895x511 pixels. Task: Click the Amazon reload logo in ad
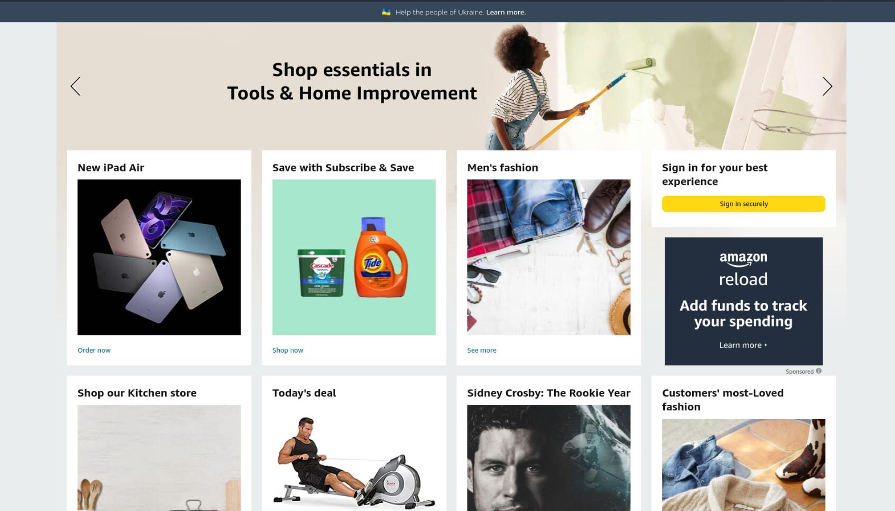743,270
